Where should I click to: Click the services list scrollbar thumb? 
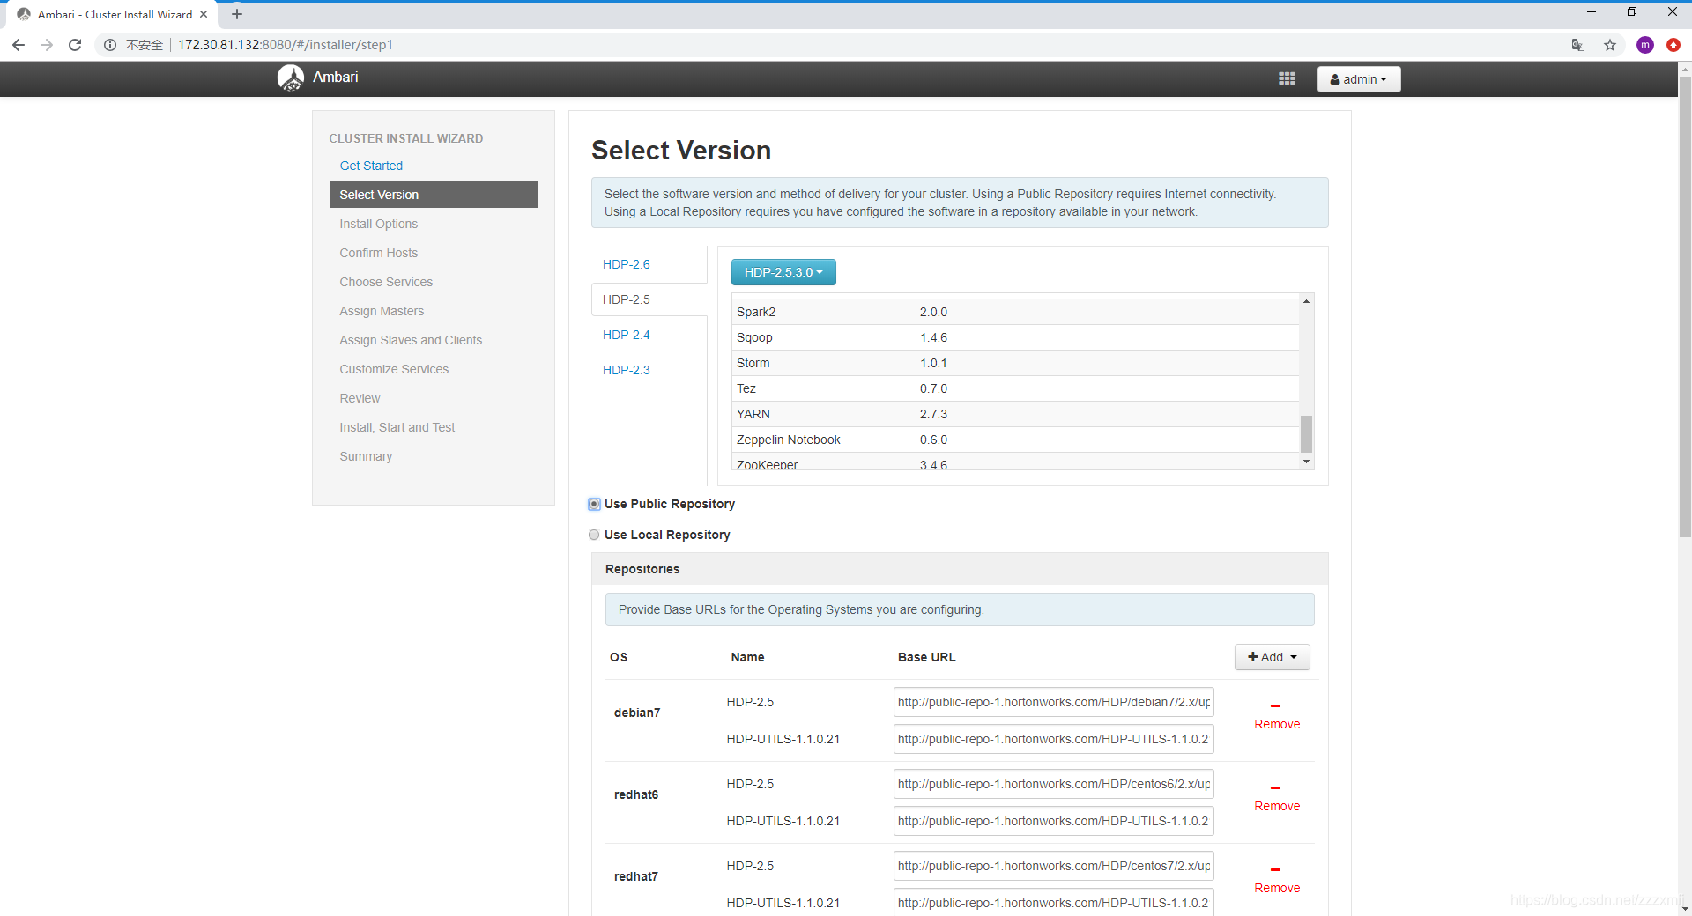coord(1306,433)
